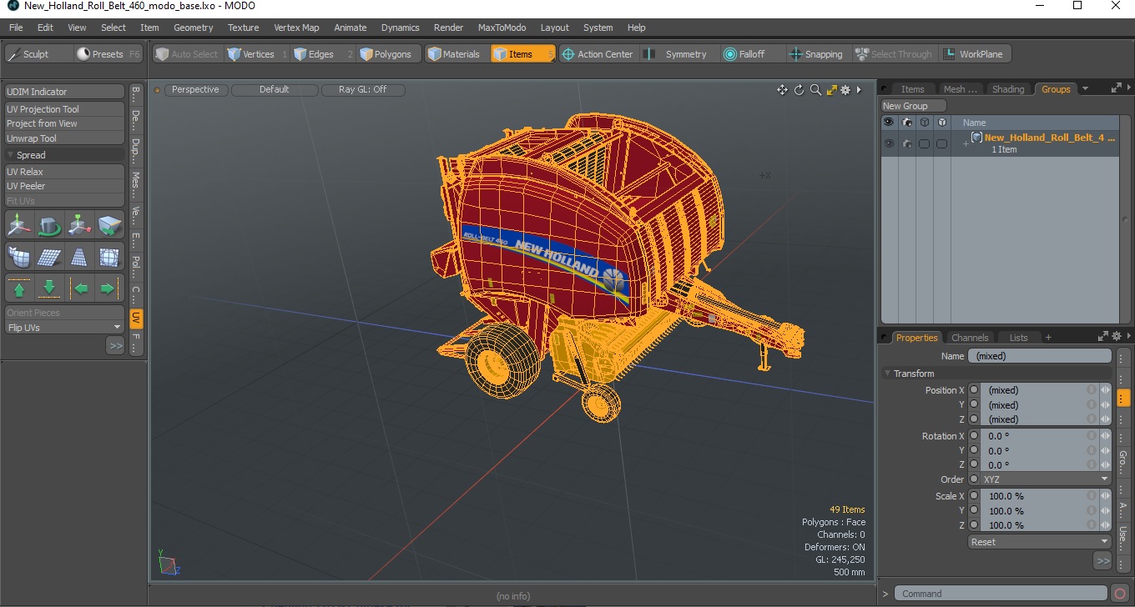Toggle visibility eye of New_Holland group
Screen dimensions: 1135x607
[x=889, y=143]
